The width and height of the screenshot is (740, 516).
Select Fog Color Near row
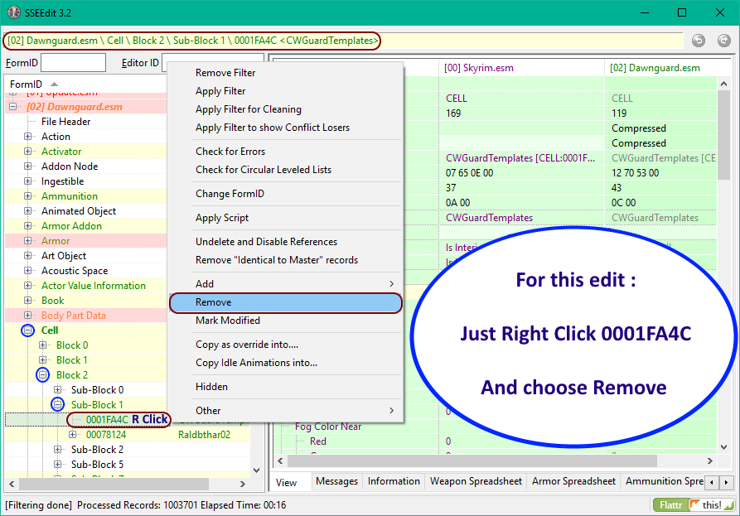coord(328,427)
